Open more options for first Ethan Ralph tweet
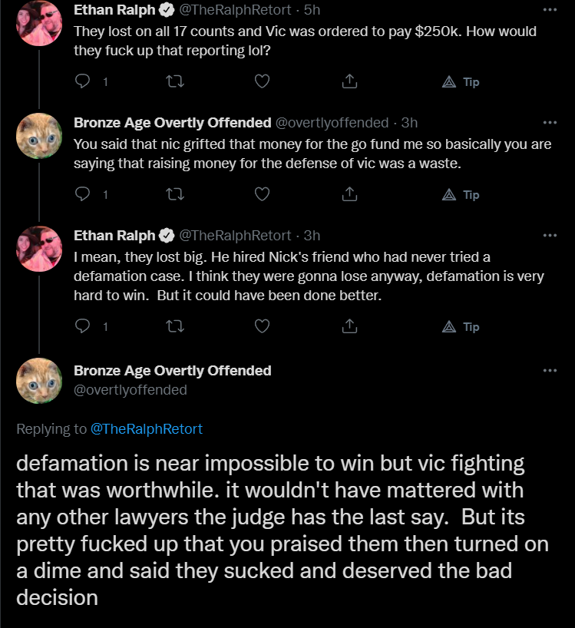The image size is (575, 628). tap(550, 10)
